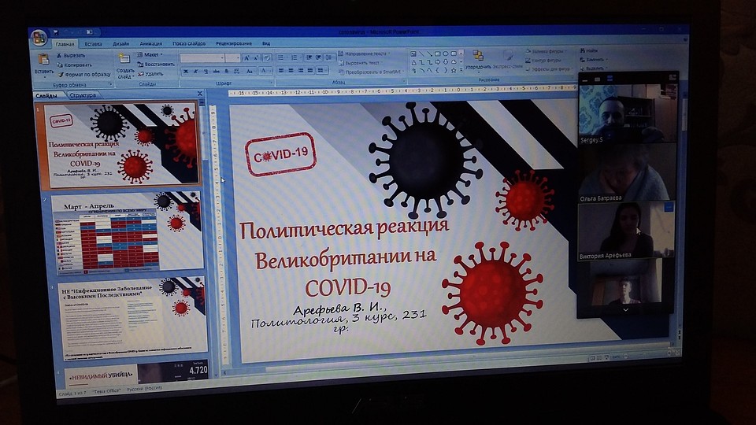Center the paragraph text
Image resolution: width=756 pixels, height=425 pixels.
point(291,70)
